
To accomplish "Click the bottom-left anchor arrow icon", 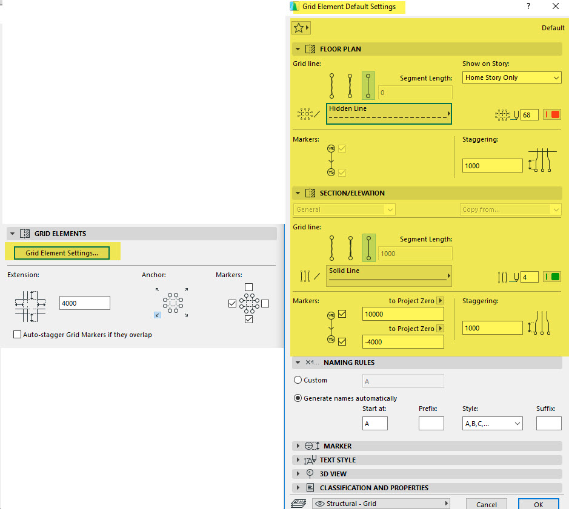I will click(x=158, y=315).
